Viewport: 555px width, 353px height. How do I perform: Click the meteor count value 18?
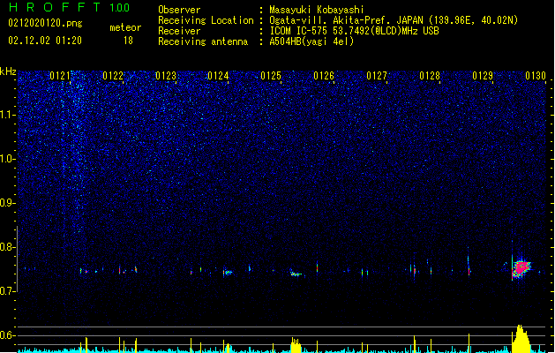coord(128,41)
